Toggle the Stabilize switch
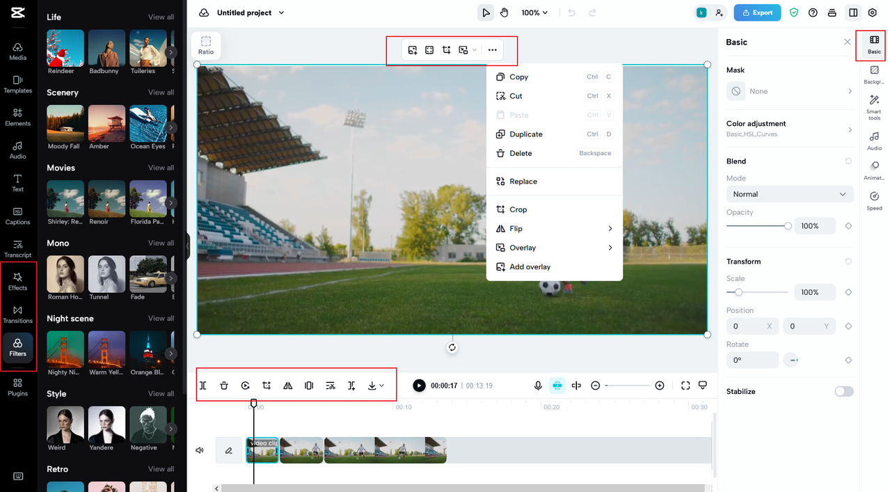Screen dimensions: 888x492 click(843, 391)
